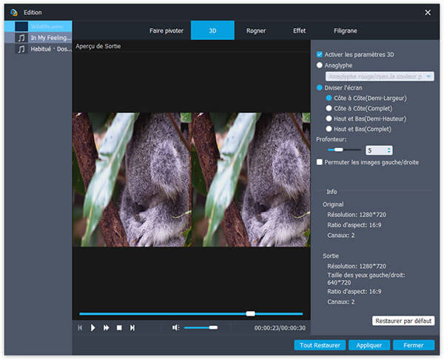Select Haut et Bas(Demi-Hauteur) mode
The height and width of the screenshot is (360, 444).
pyautogui.click(x=329, y=119)
